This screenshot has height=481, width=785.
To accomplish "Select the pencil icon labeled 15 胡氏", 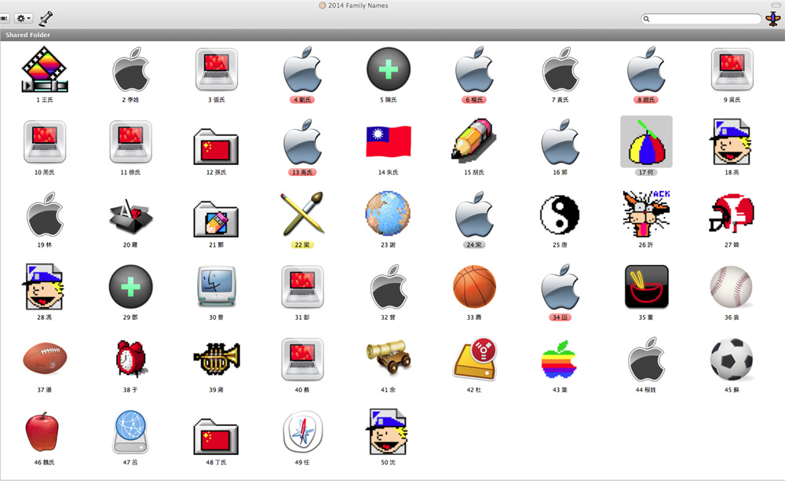I will [x=473, y=141].
